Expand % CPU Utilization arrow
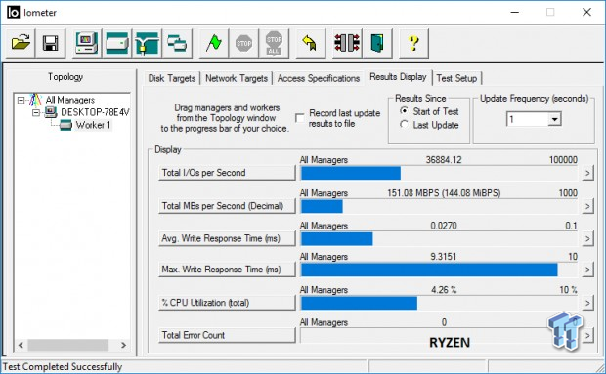 [587, 303]
